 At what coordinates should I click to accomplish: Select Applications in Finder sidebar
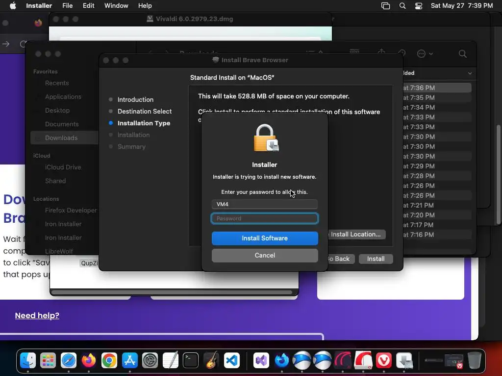63,97
